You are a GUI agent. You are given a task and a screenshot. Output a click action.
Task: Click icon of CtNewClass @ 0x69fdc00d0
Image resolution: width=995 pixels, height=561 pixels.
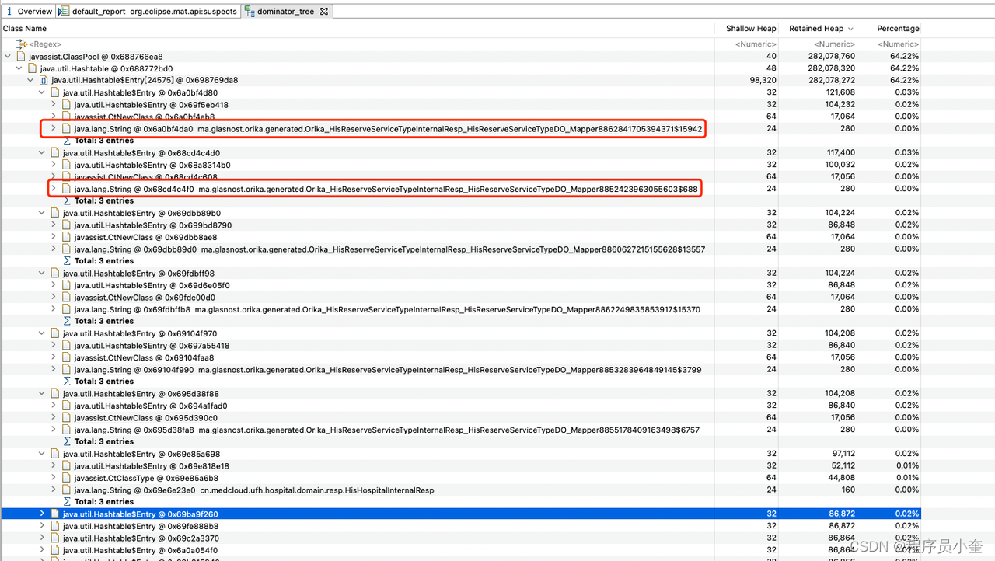point(66,298)
